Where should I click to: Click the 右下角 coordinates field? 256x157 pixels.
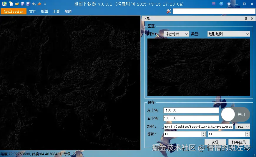(x=191, y=118)
